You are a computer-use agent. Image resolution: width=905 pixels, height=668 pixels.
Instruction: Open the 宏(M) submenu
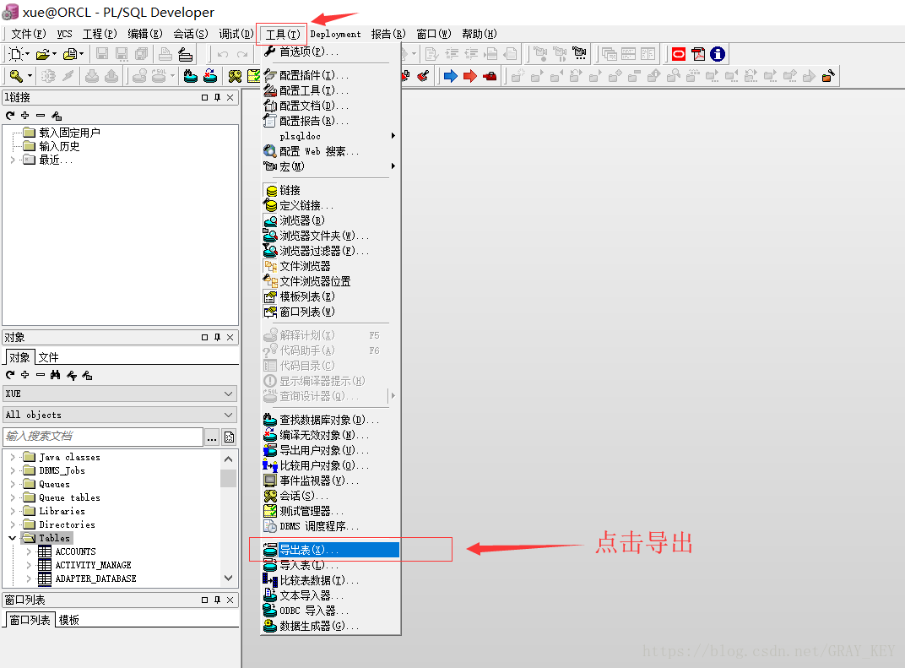tap(331, 166)
